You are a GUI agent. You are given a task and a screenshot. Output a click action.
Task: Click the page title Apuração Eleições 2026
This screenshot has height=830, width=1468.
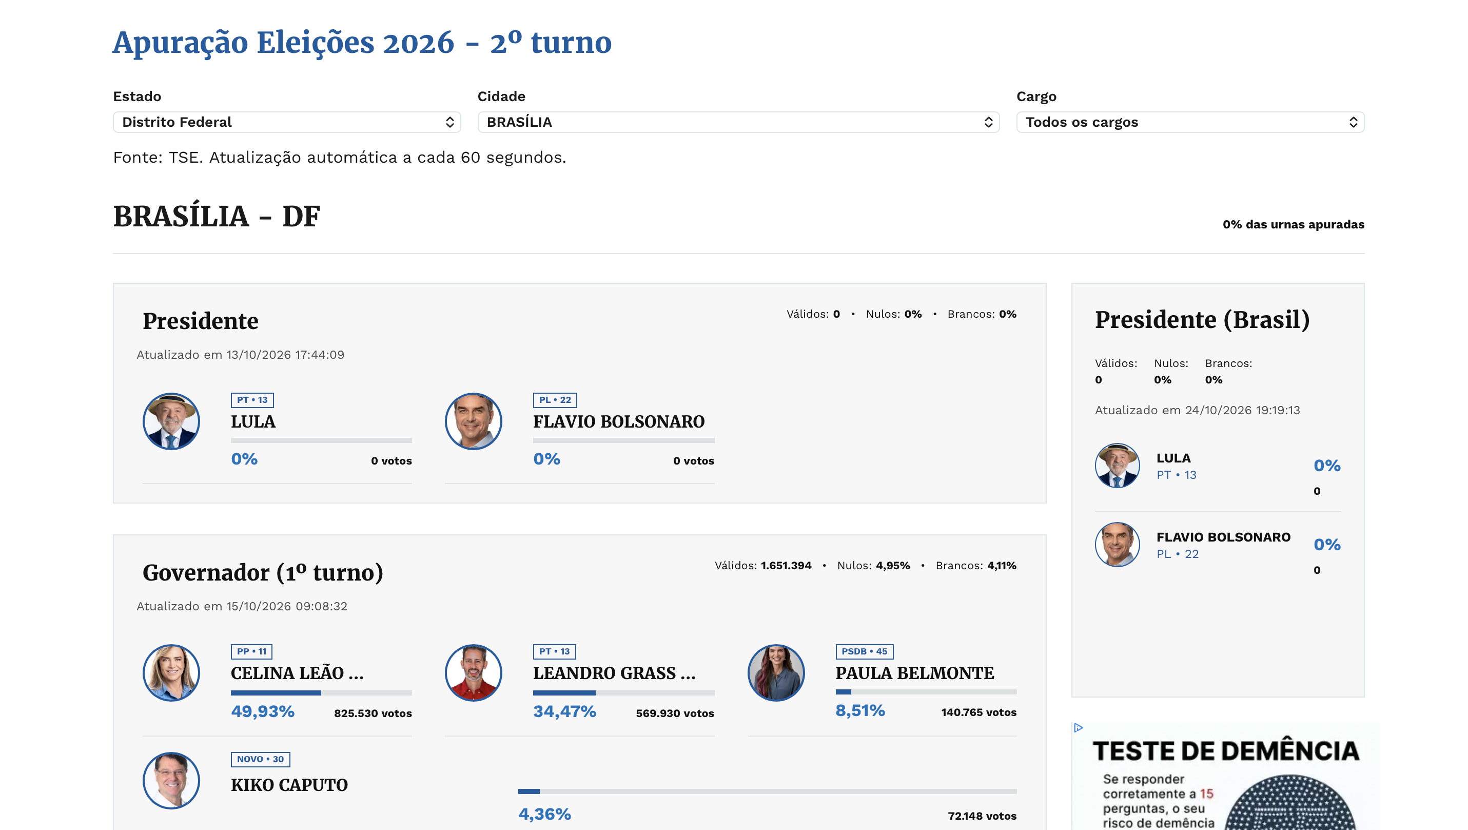[362, 43]
